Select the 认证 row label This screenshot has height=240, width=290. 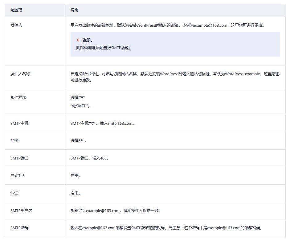(14, 193)
